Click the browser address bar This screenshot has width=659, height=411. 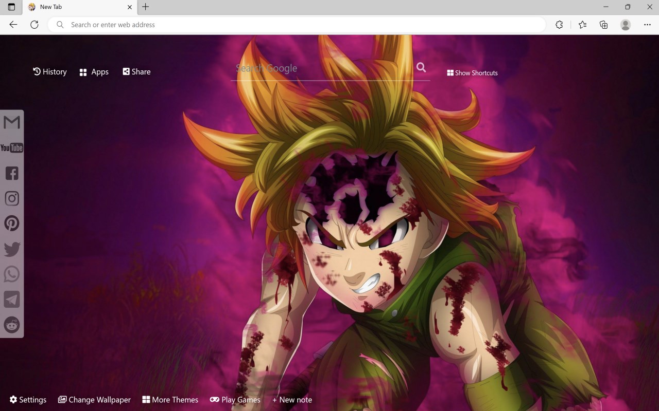click(297, 25)
